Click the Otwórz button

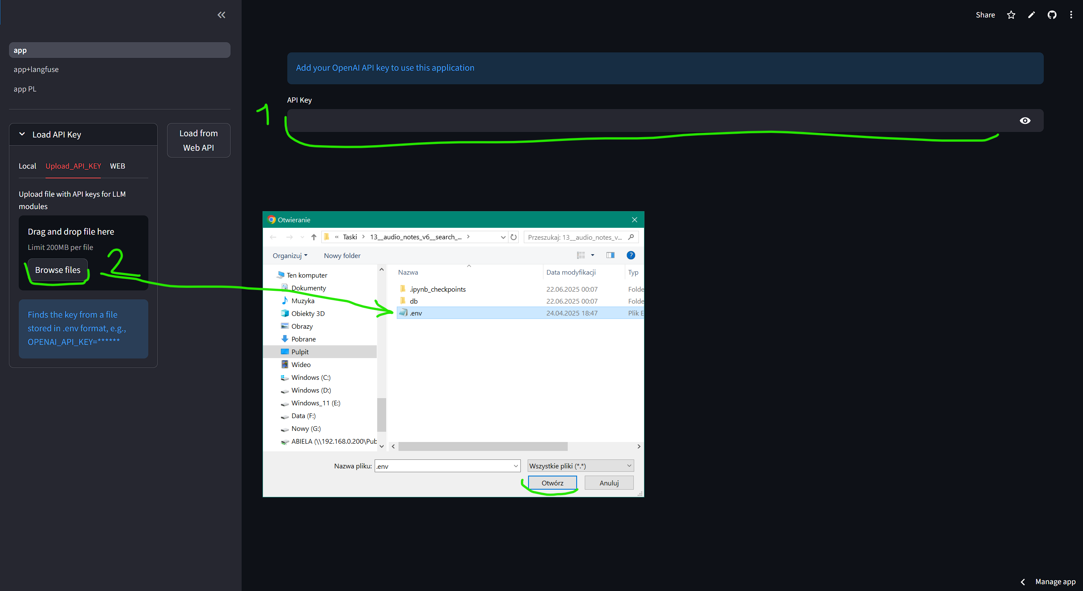coord(552,483)
